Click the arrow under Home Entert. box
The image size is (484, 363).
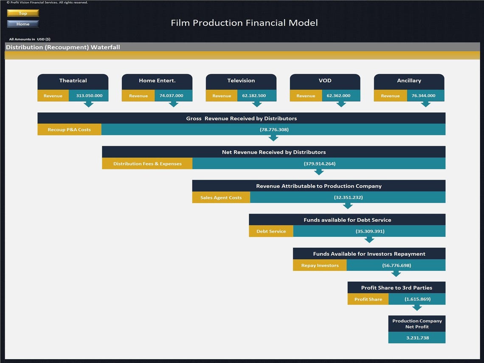[x=174, y=103]
